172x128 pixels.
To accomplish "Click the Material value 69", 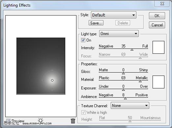I will click(123, 78).
